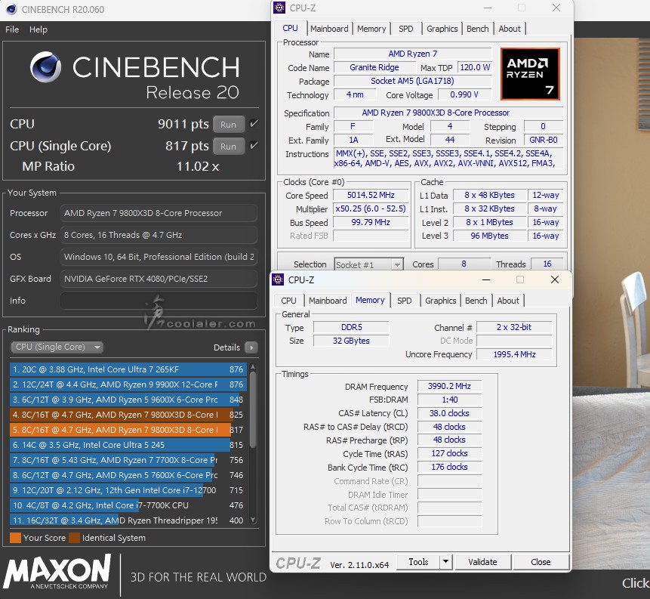Click the Tools button in CPU-Z
Screen dimensions: 650x599
click(x=418, y=562)
